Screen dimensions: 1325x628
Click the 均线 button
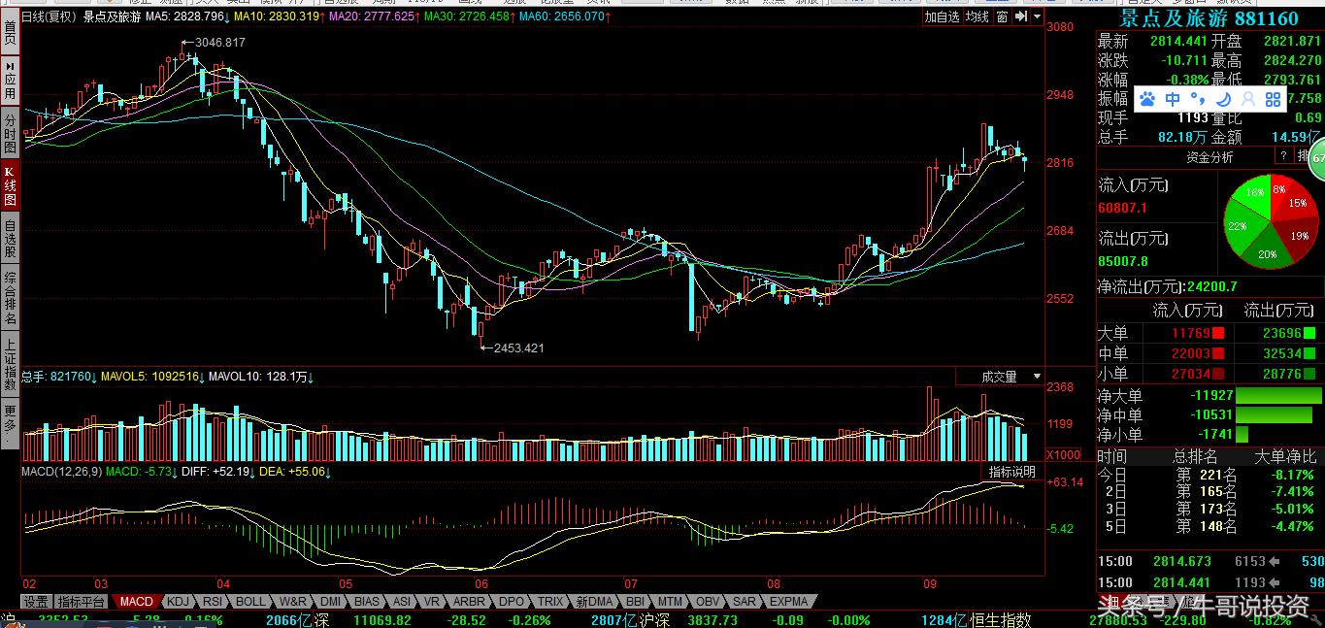977,17
